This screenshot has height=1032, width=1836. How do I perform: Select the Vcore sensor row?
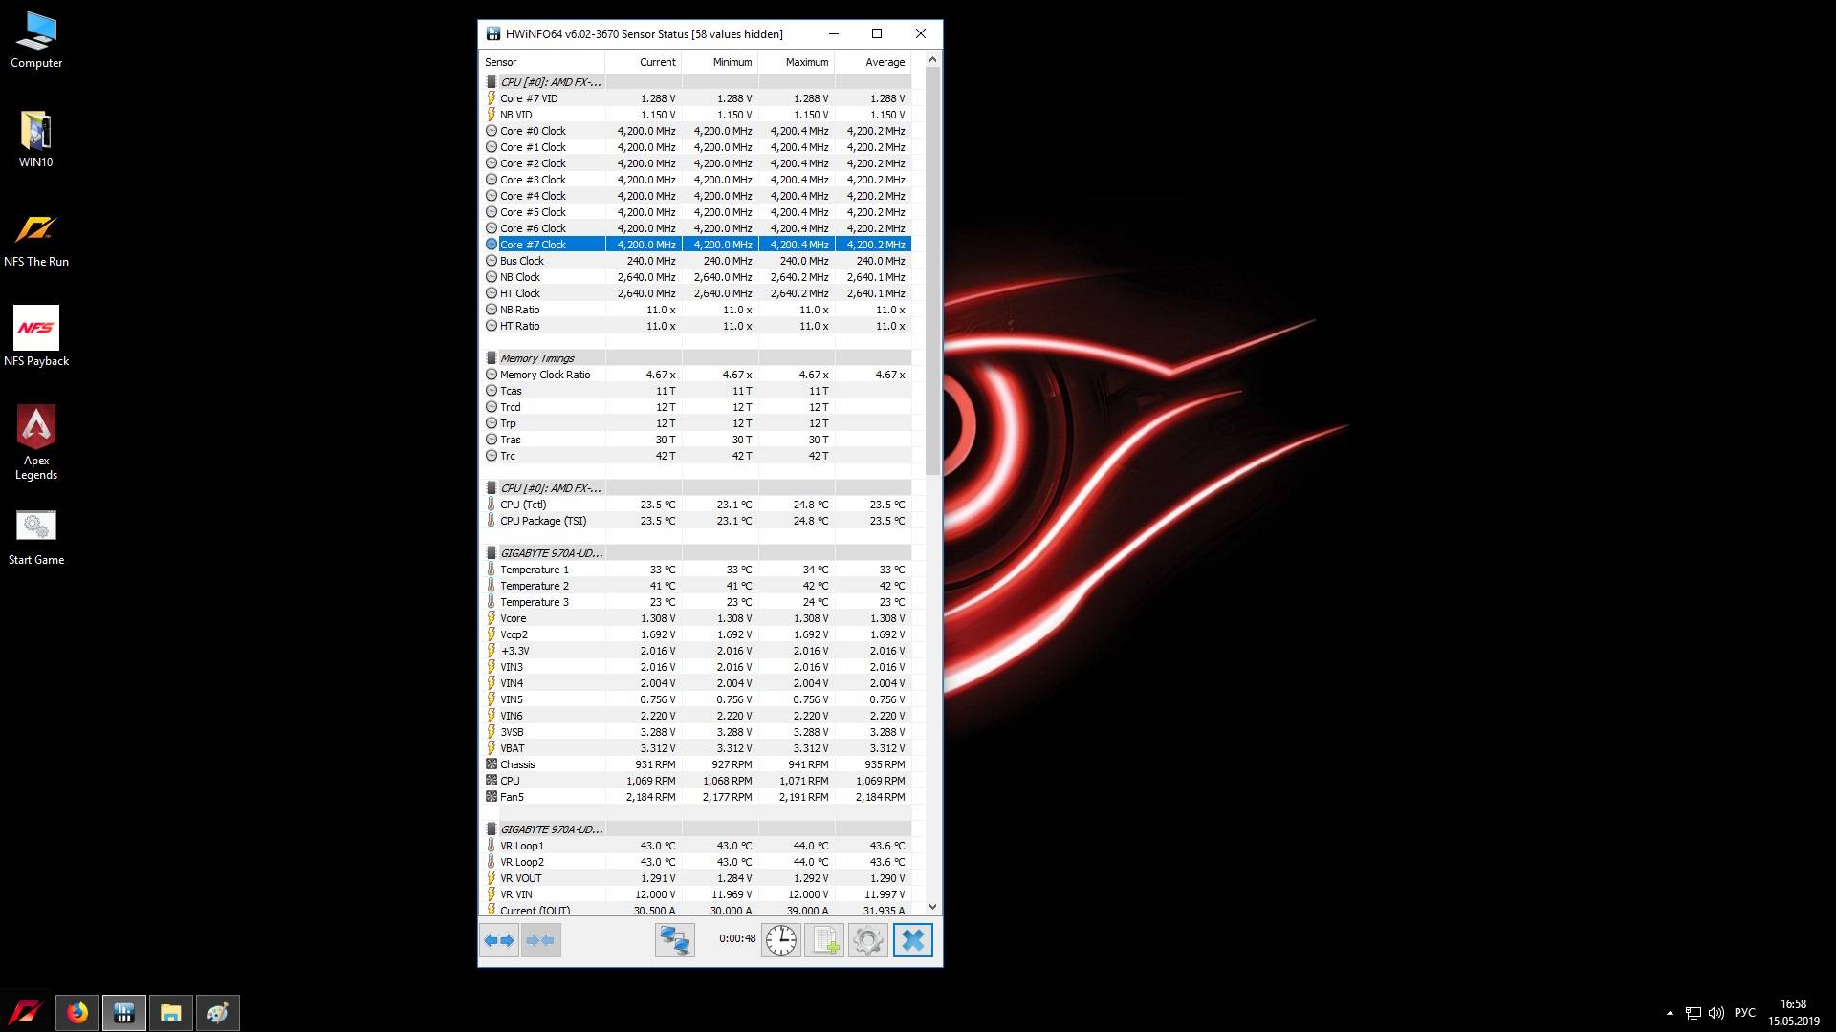point(514,618)
